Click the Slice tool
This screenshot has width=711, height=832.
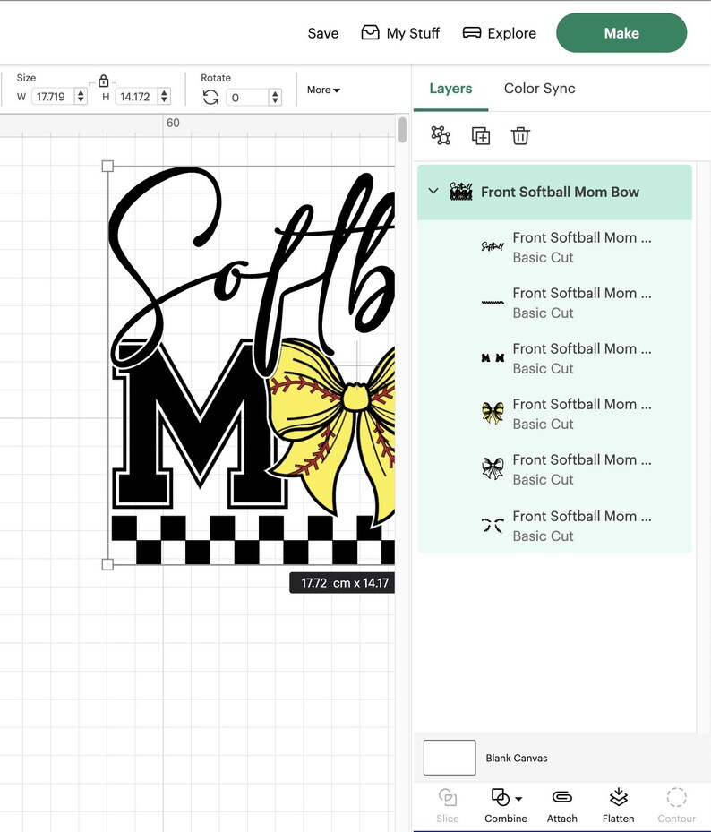448,805
